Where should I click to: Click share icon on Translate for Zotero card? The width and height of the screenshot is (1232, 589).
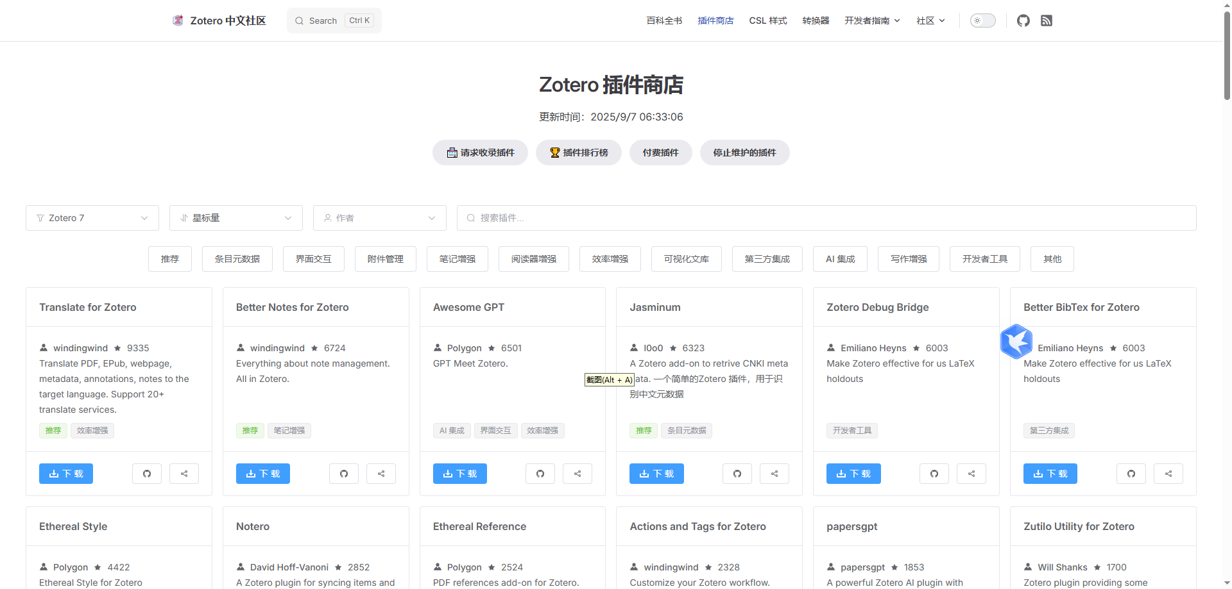(x=184, y=474)
